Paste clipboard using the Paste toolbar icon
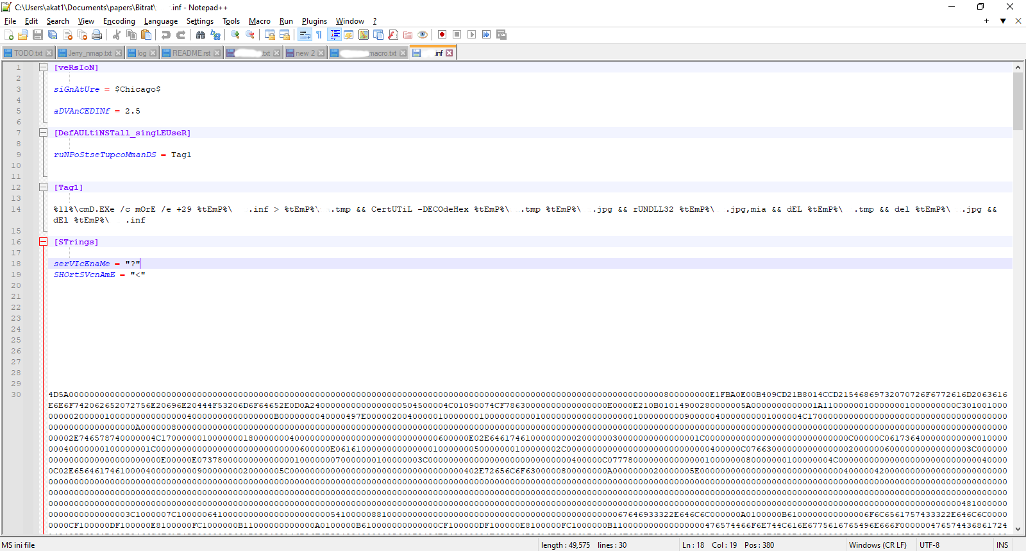Screen dimensions: 1026x551 pyautogui.click(x=146, y=35)
